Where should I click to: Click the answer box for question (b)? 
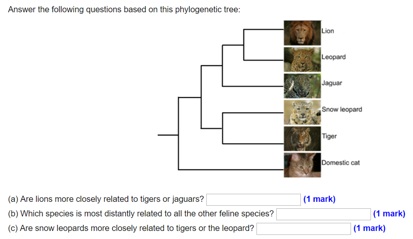323,214
